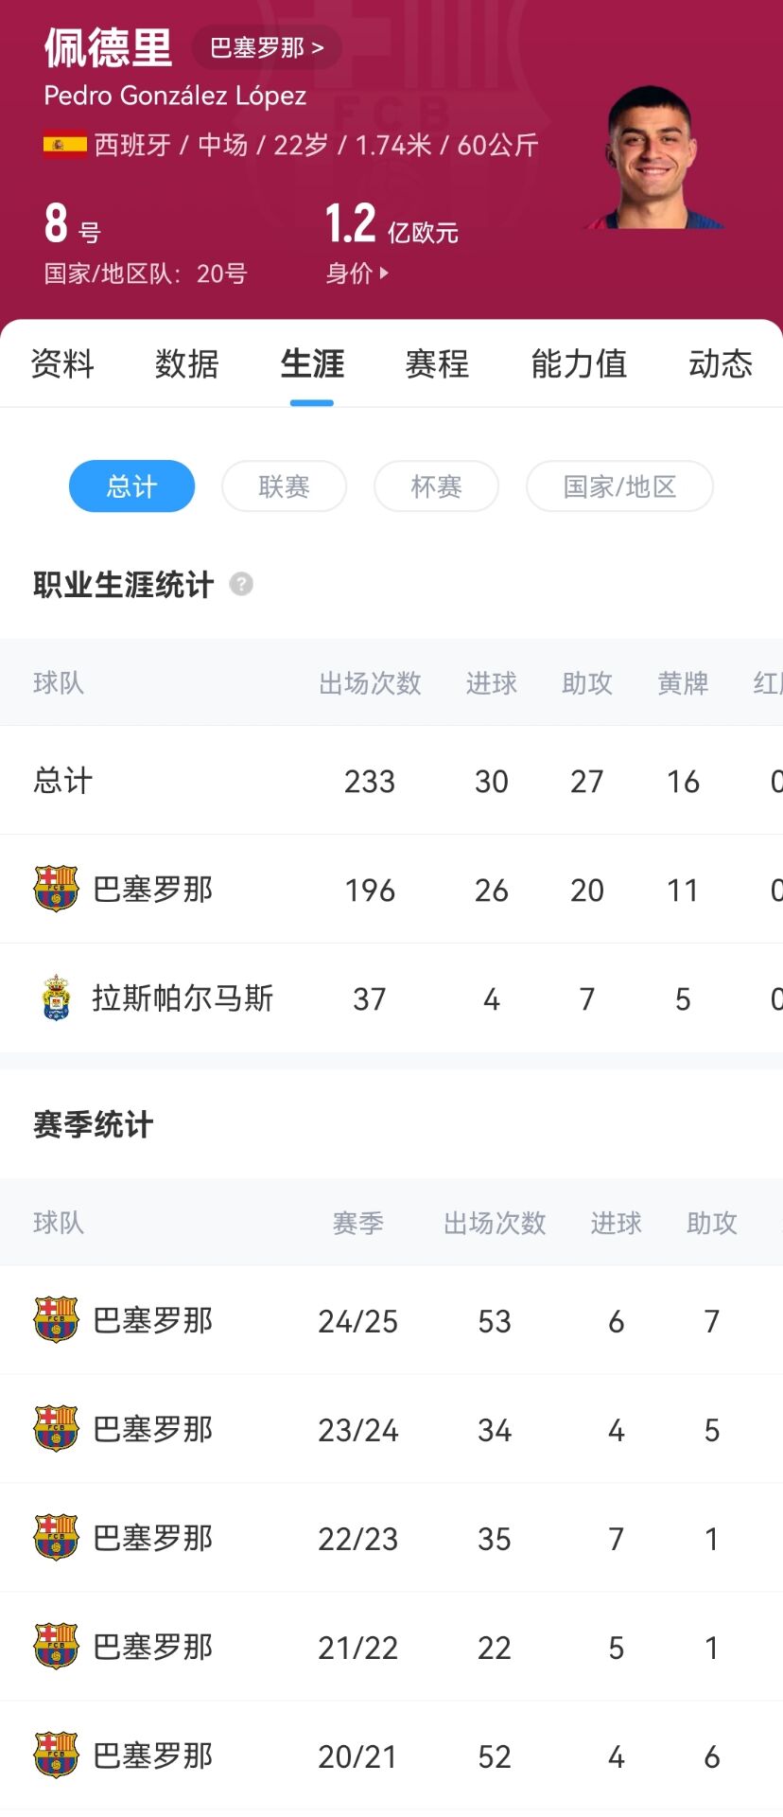Tap the Las Palmas club crest
Screen dimensions: 783x1817
pos(56,997)
